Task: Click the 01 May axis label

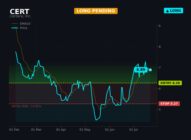Action: coord(85,130)
